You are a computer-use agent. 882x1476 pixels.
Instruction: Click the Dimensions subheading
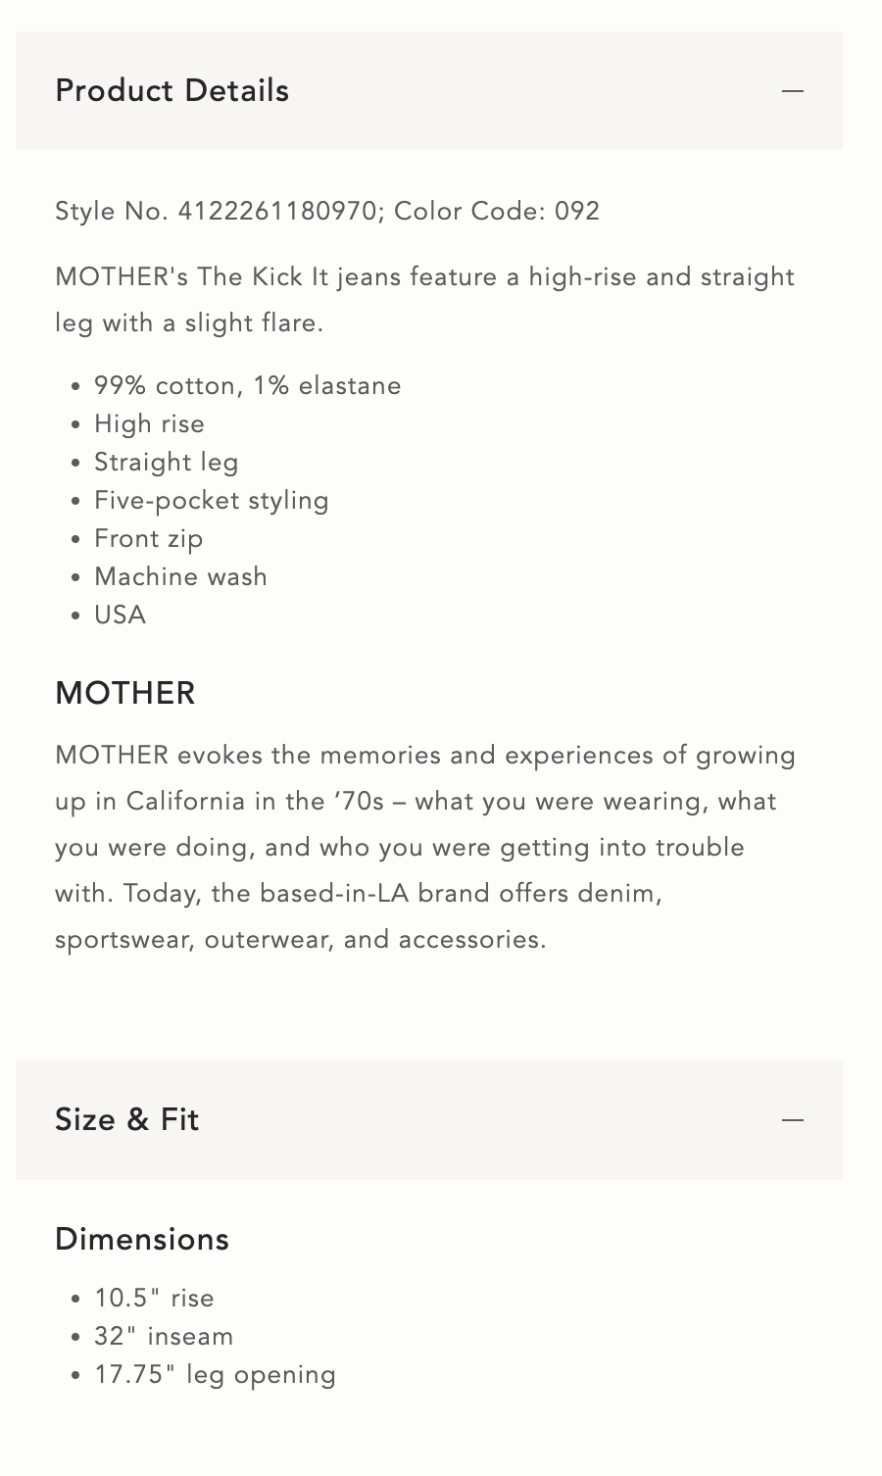pyautogui.click(x=142, y=1240)
